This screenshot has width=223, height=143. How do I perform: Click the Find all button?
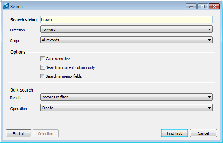click(18, 134)
